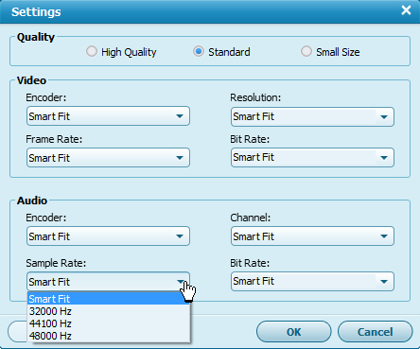
Task: Choose 48000 Hz sample rate
Action: tap(109, 336)
